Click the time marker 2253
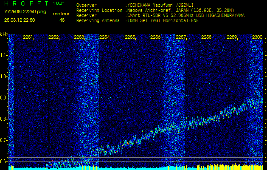Image resolution: width=267 pixels, height=170 pixels. (x=79, y=37)
